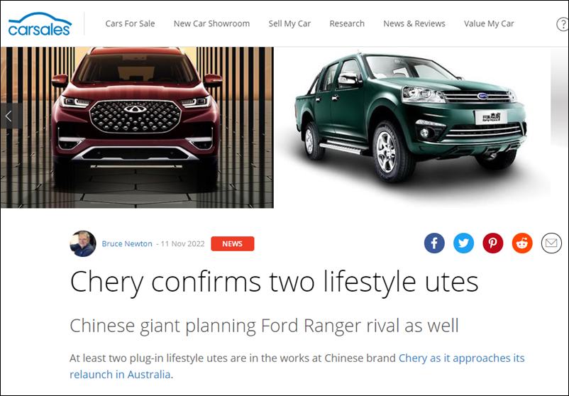Open the Cars For Sale menu
The height and width of the screenshot is (396, 569).
130,23
